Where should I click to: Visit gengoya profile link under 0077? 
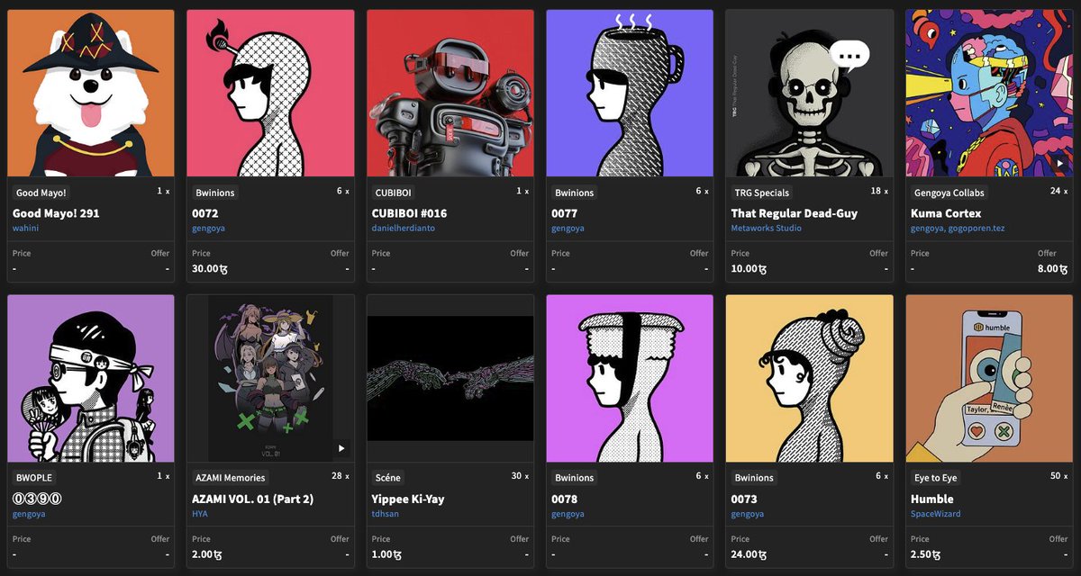(x=568, y=229)
